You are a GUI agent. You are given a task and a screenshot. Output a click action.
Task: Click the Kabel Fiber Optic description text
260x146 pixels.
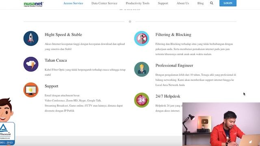click(85, 72)
